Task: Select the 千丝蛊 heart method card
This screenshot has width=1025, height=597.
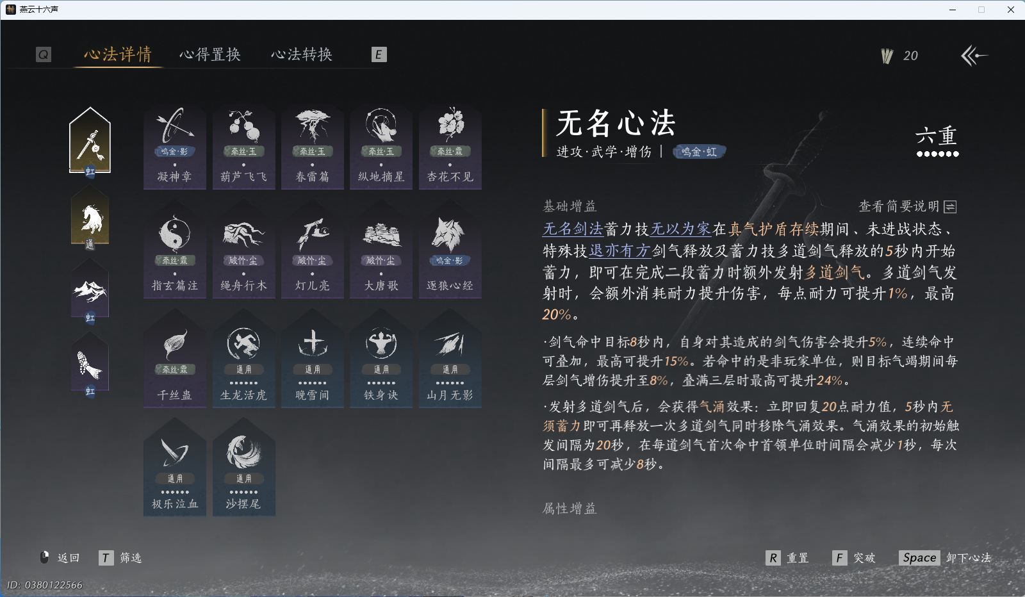Action: pos(174,365)
